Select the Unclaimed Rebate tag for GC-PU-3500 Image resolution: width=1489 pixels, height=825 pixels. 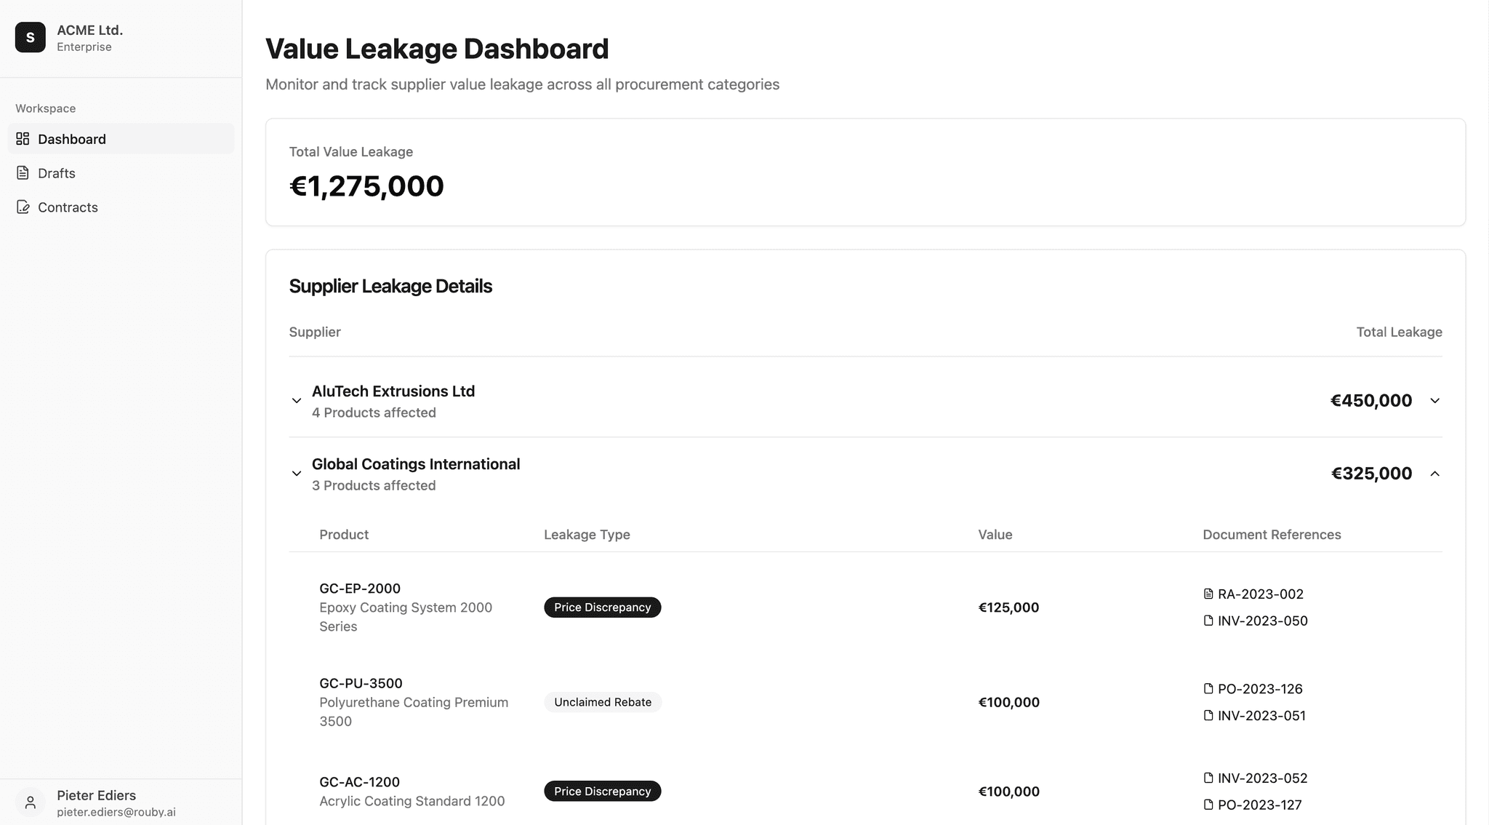(602, 702)
